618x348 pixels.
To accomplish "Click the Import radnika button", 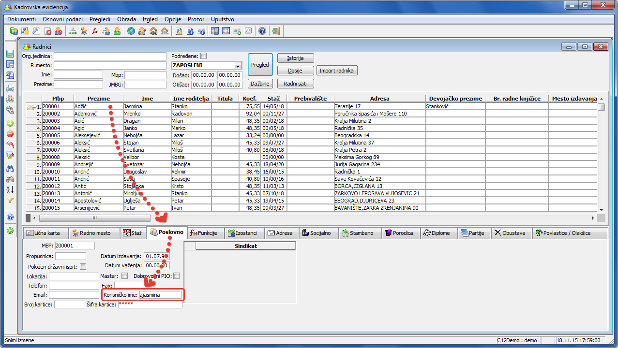I will 337,71.
